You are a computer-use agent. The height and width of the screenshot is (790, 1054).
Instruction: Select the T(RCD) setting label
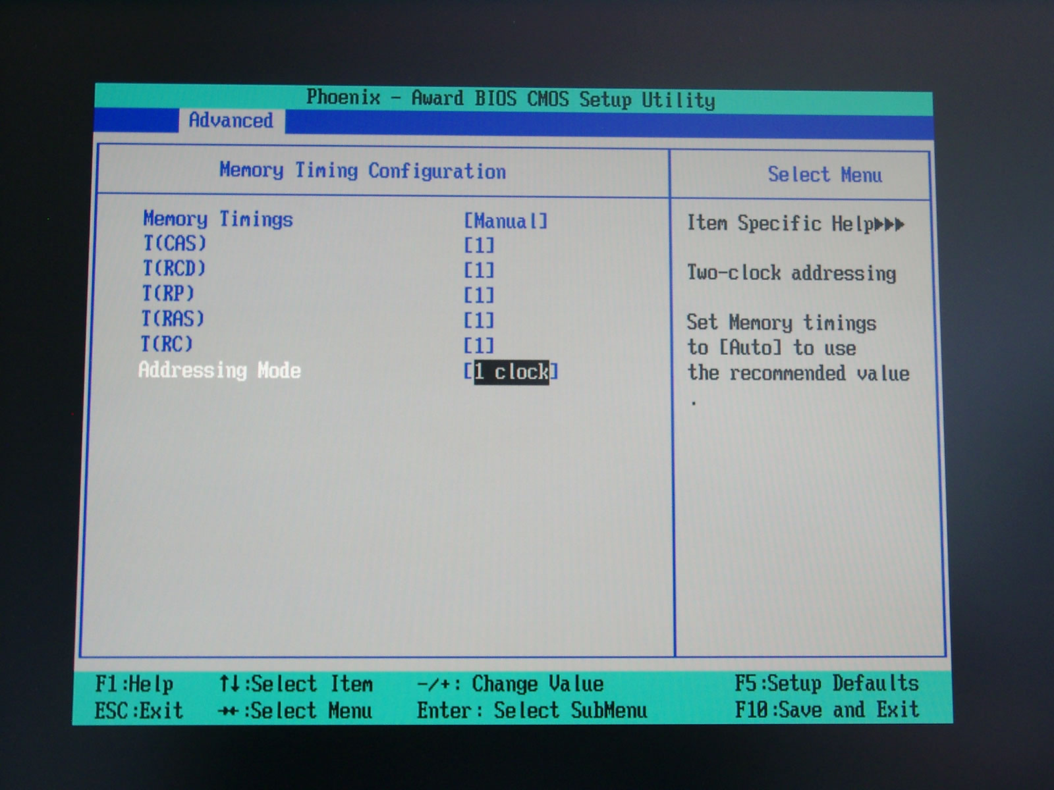[174, 269]
